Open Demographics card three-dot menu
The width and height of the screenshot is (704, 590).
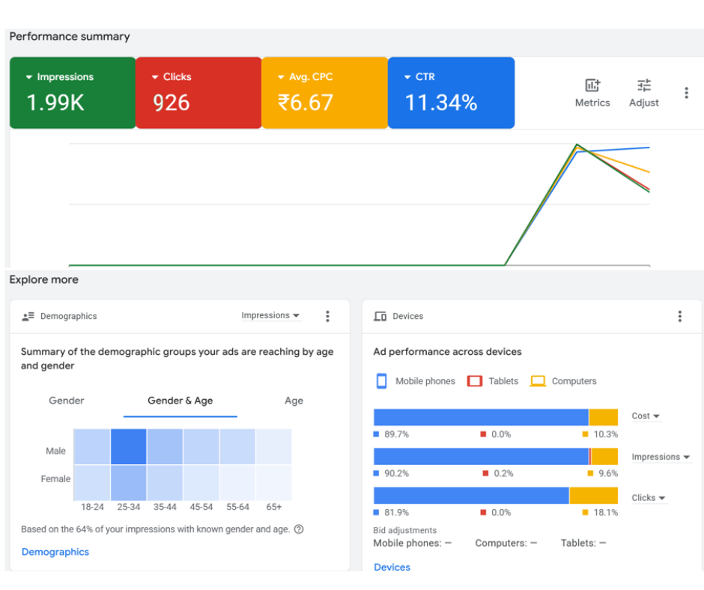point(327,316)
